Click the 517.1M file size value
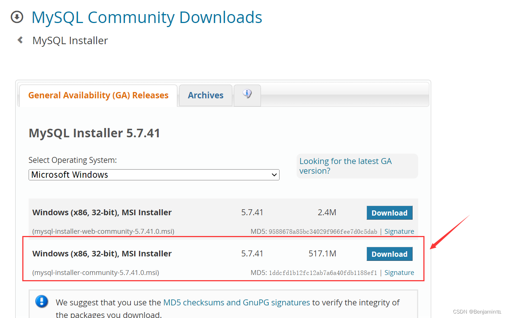The image size is (507, 318). (322, 254)
